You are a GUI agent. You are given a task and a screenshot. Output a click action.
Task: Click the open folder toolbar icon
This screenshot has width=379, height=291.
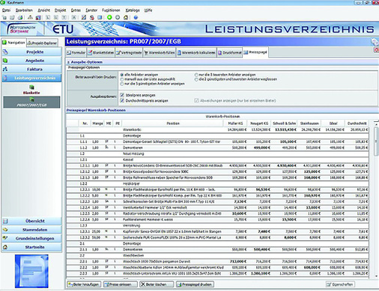(12, 17)
